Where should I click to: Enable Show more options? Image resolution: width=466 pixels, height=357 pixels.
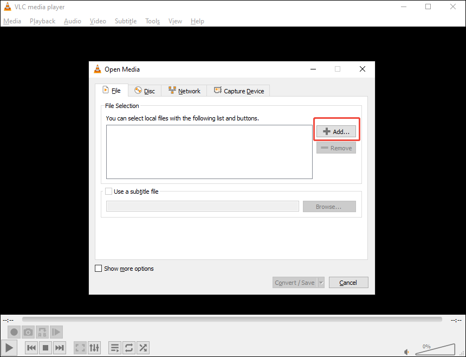[99, 268]
